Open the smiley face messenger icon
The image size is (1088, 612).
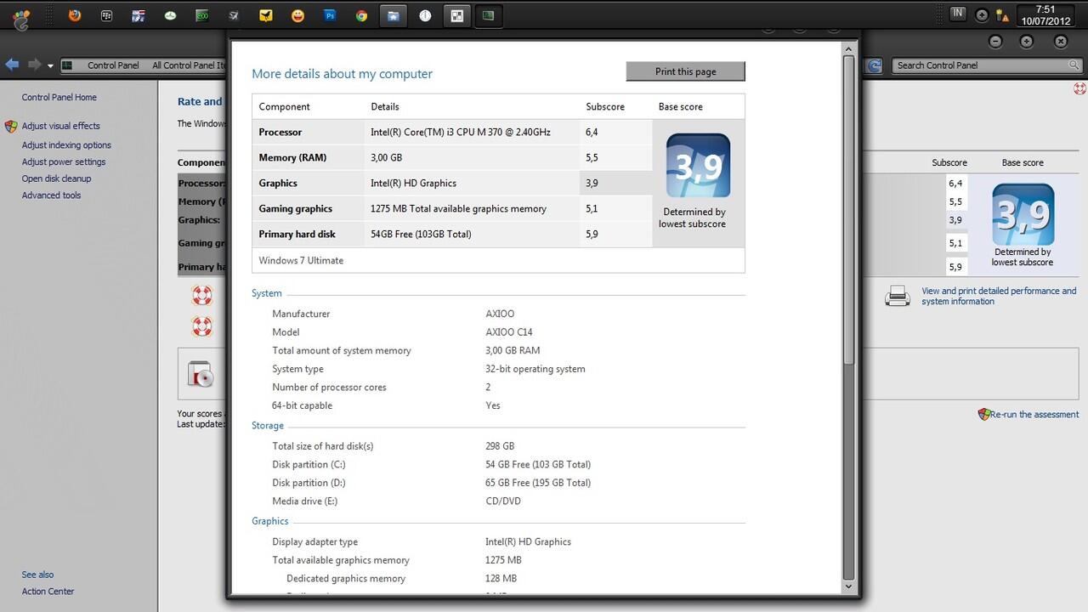(x=297, y=15)
